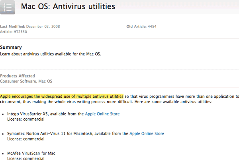This screenshot has height=160, width=239.
Task: Click the article list icon beside the title
Action: click(x=8, y=7)
